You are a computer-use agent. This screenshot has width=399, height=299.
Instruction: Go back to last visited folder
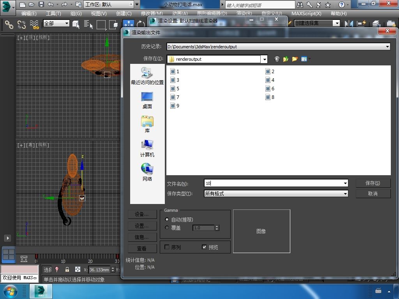(x=277, y=59)
